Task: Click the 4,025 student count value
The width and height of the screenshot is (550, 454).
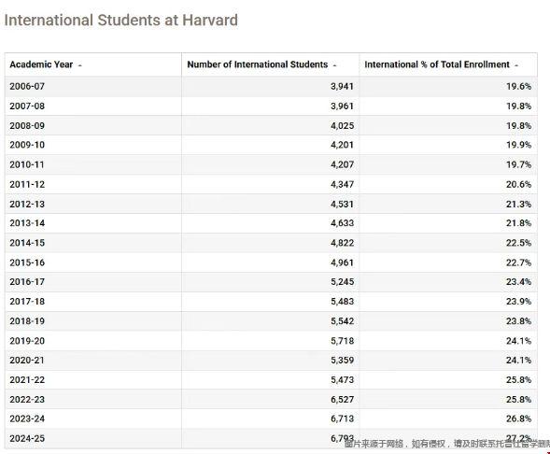Action: point(342,125)
